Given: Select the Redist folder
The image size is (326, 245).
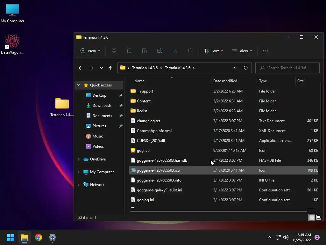Looking at the screenshot, I should pyautogui.click(x=224, y=111).
